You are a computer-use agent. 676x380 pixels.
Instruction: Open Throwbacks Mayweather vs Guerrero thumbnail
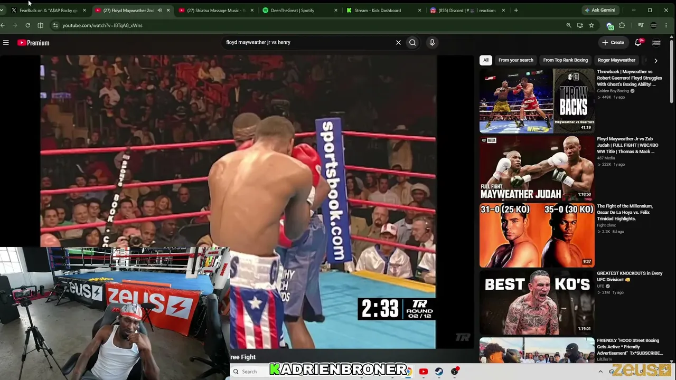pos(537,100)
